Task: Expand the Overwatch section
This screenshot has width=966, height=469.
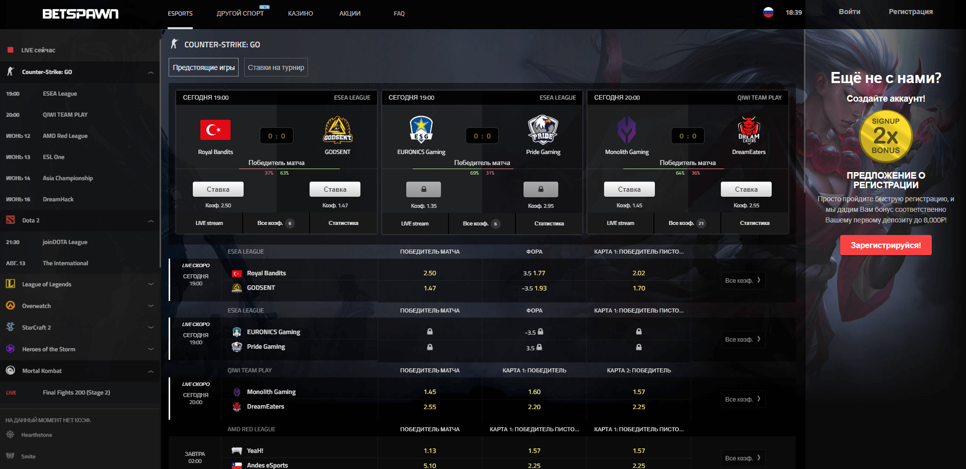Action: pos(151,305)
